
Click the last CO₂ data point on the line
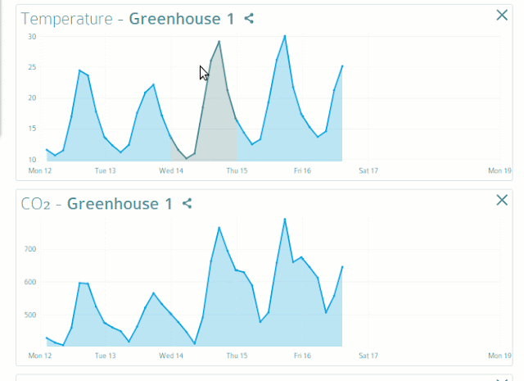point(341,266)
